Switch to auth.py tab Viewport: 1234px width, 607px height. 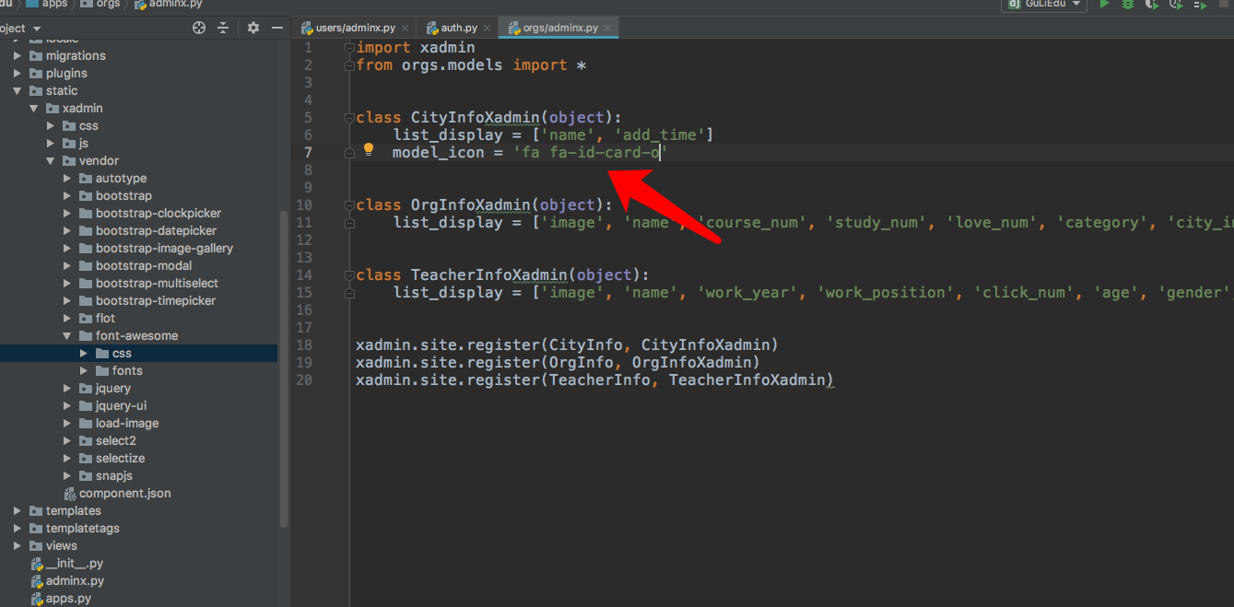click(459, 29)
